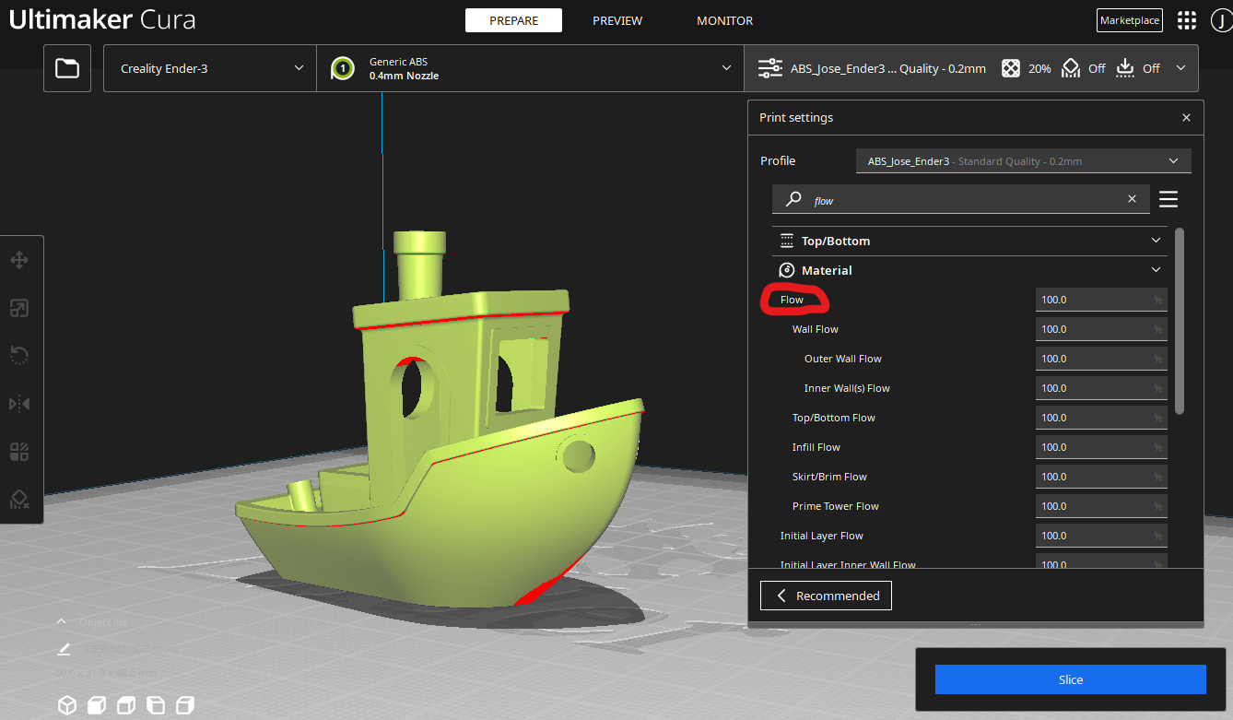Switch to the PREVIEW stage

click(617, 20)
